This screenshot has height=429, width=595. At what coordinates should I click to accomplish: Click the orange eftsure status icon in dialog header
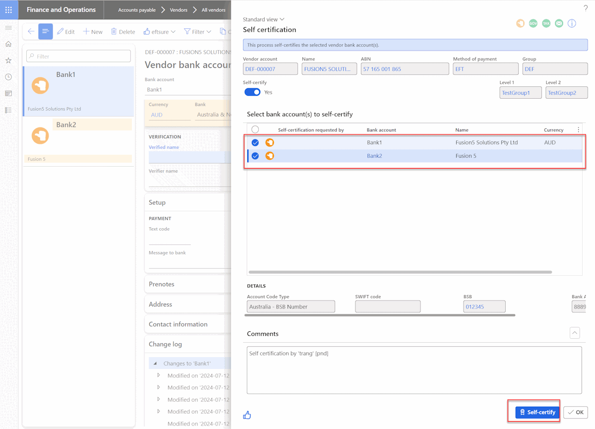coord(520,23)
